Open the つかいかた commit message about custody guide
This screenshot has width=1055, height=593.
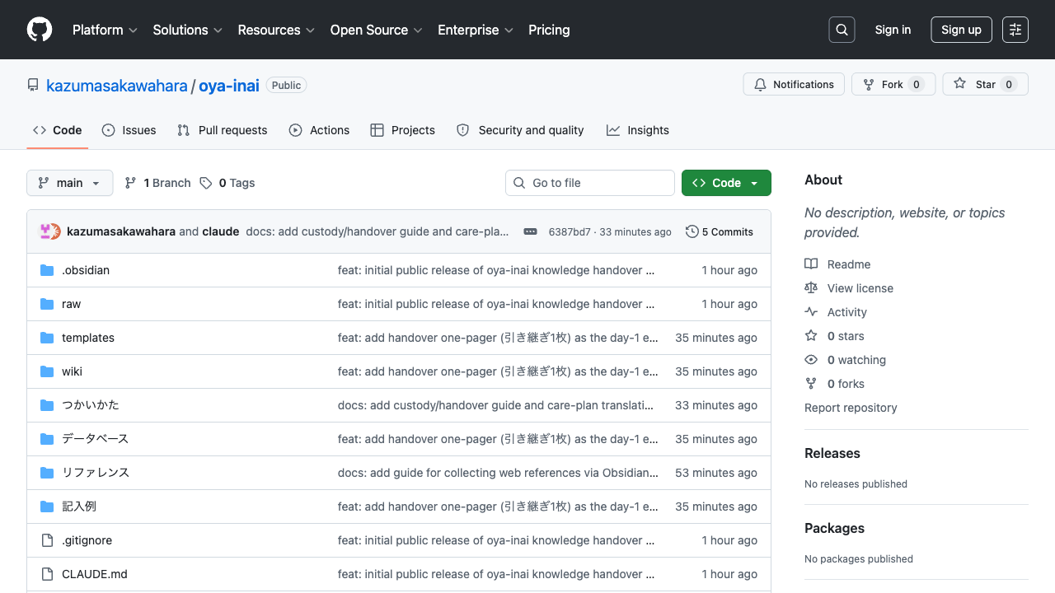(495, 405)
